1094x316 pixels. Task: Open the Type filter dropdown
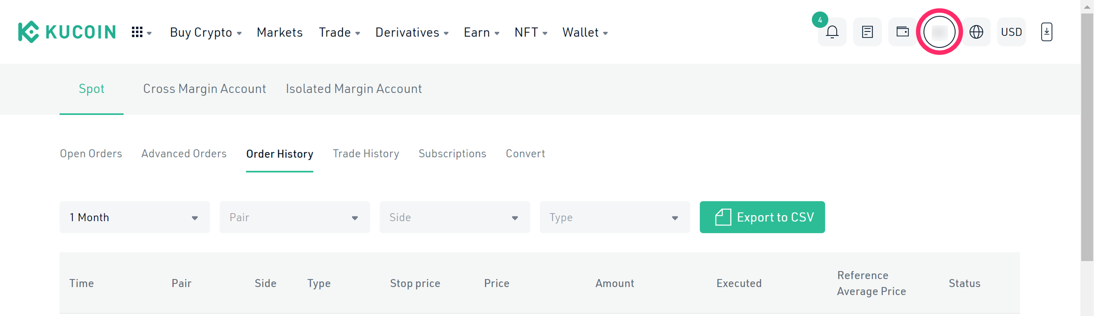pos(615,217)
